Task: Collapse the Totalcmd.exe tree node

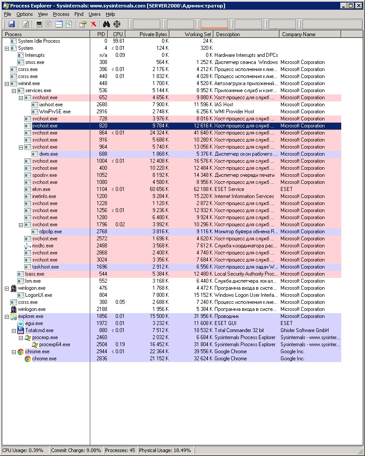Action: (14, 330)
